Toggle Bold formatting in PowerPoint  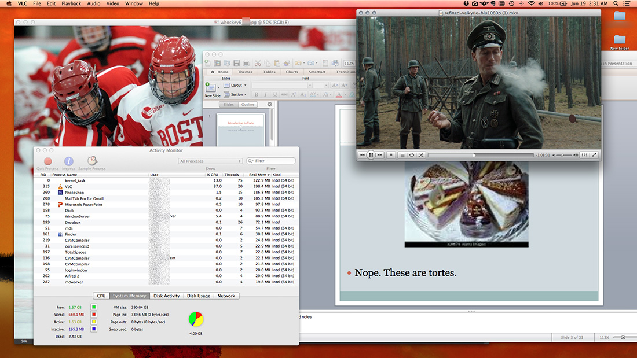click(257, 95)
